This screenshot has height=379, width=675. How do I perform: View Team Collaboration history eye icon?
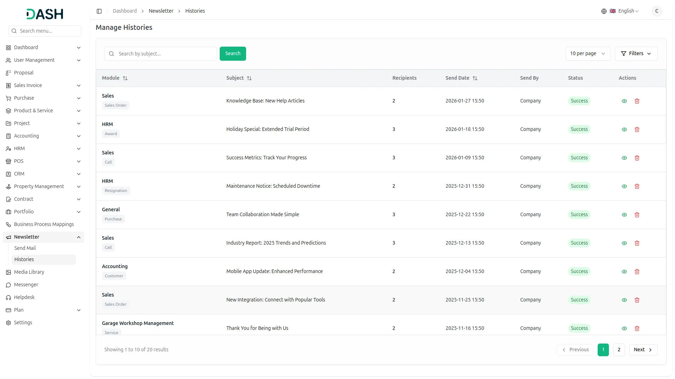pos(624,215)
